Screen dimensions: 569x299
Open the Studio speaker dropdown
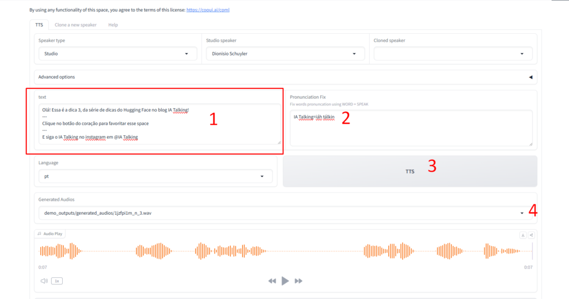click(285, 54)
